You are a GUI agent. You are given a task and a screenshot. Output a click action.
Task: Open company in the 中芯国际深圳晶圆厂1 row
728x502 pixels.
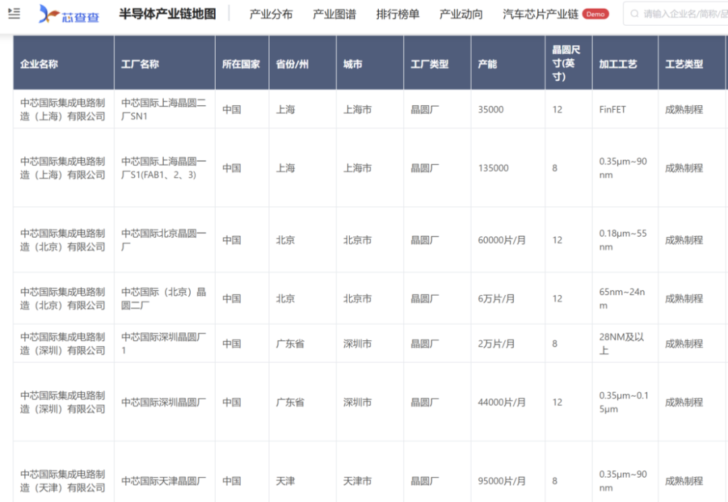pos(63,344)
